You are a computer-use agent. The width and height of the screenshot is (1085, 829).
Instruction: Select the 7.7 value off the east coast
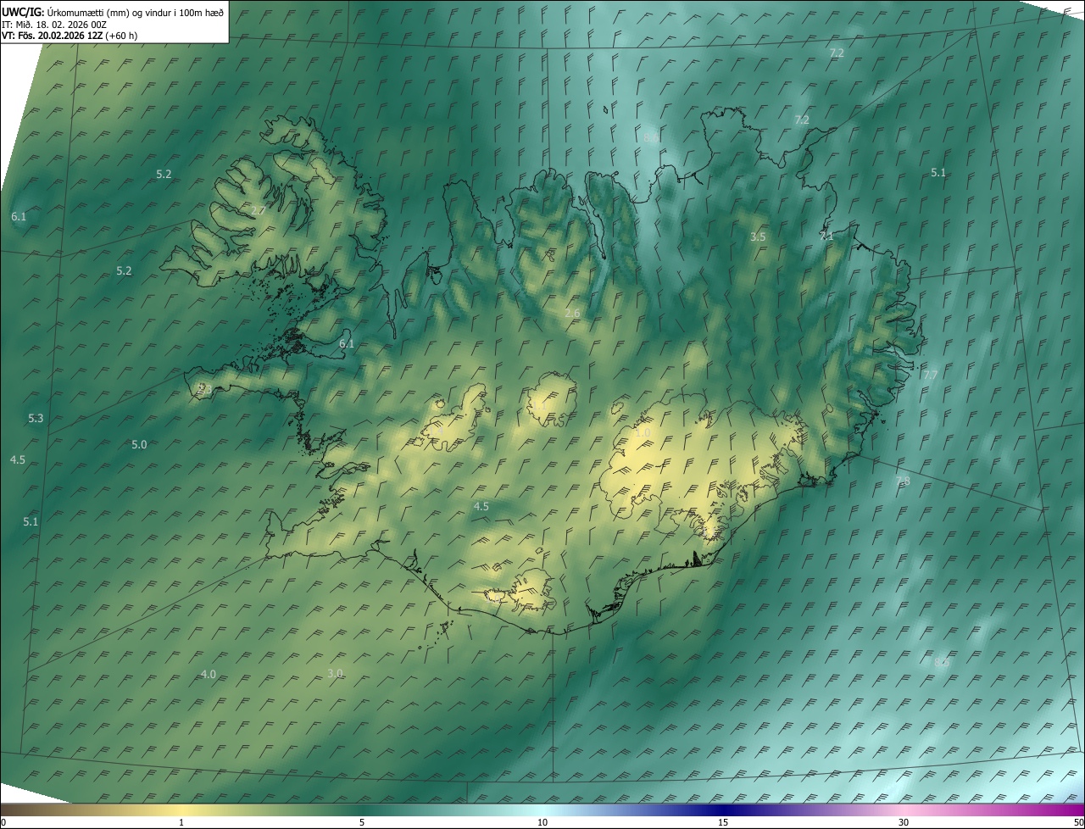click(x=930, y=375)
